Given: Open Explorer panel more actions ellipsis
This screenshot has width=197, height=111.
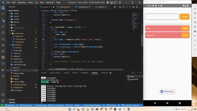Looking at the screenshot, I should tap(36, 7).
